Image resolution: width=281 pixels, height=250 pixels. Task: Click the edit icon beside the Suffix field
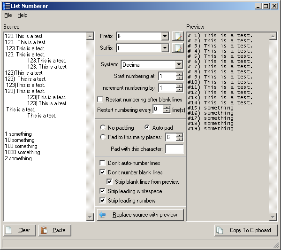[178, 48]
